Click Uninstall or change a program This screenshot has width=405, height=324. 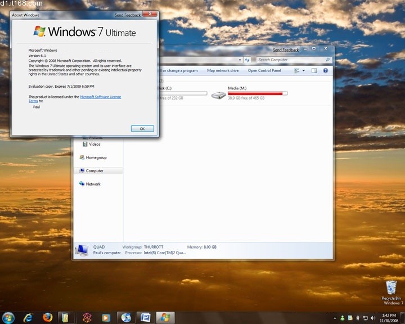pos(179,70)
